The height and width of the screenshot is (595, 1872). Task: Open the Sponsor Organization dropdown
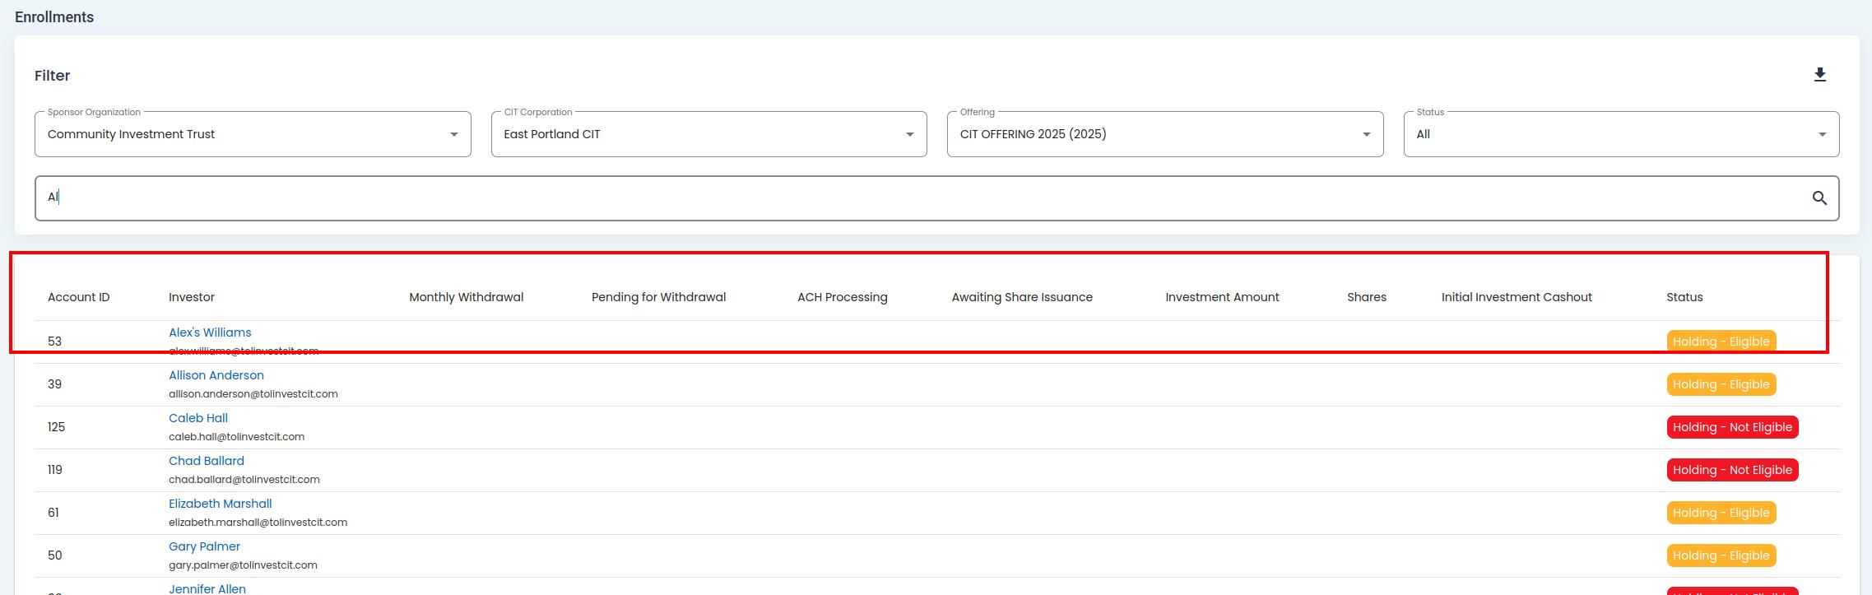click(253, 134)
